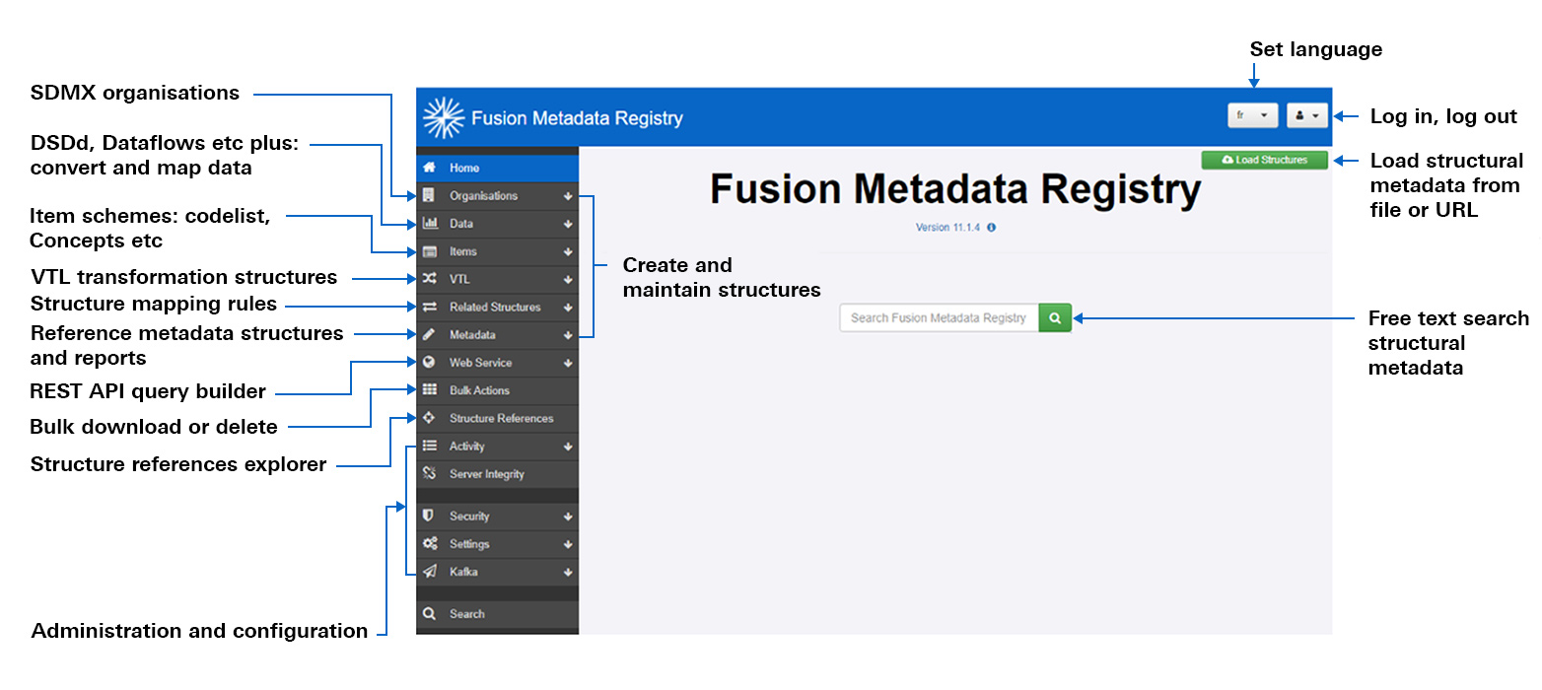The width and height of the screenshot is (1542, 690).
Task: Click the Home house icon in the sidebar
Action: pos(429,169)
